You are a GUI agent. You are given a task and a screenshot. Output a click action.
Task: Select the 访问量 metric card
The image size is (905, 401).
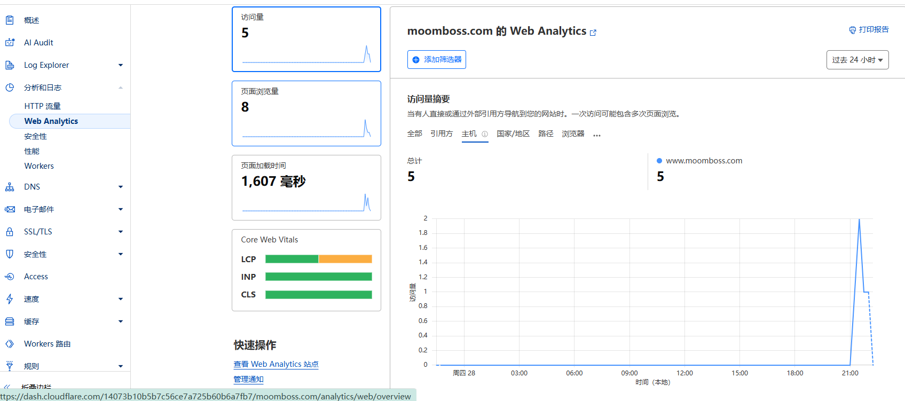pyautogui.click(x=306, y=40)
